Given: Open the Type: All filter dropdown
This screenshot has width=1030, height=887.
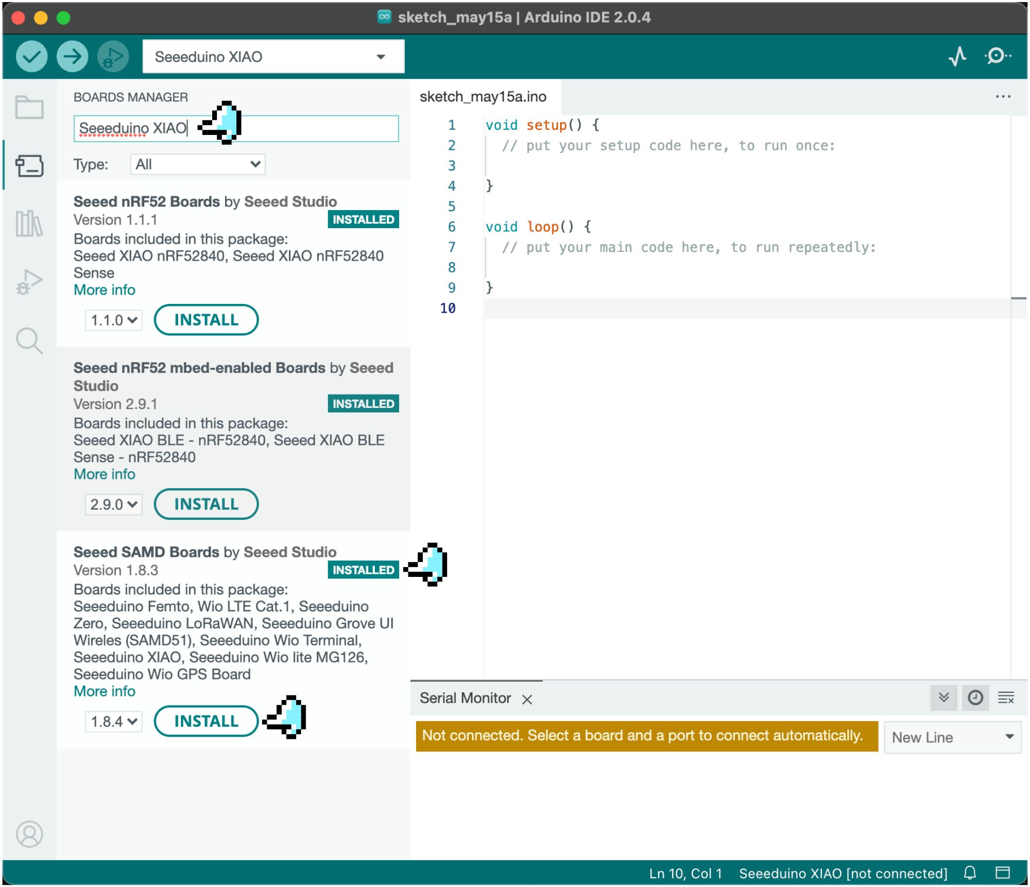Looking at the screenshot, I should point(198,164).
